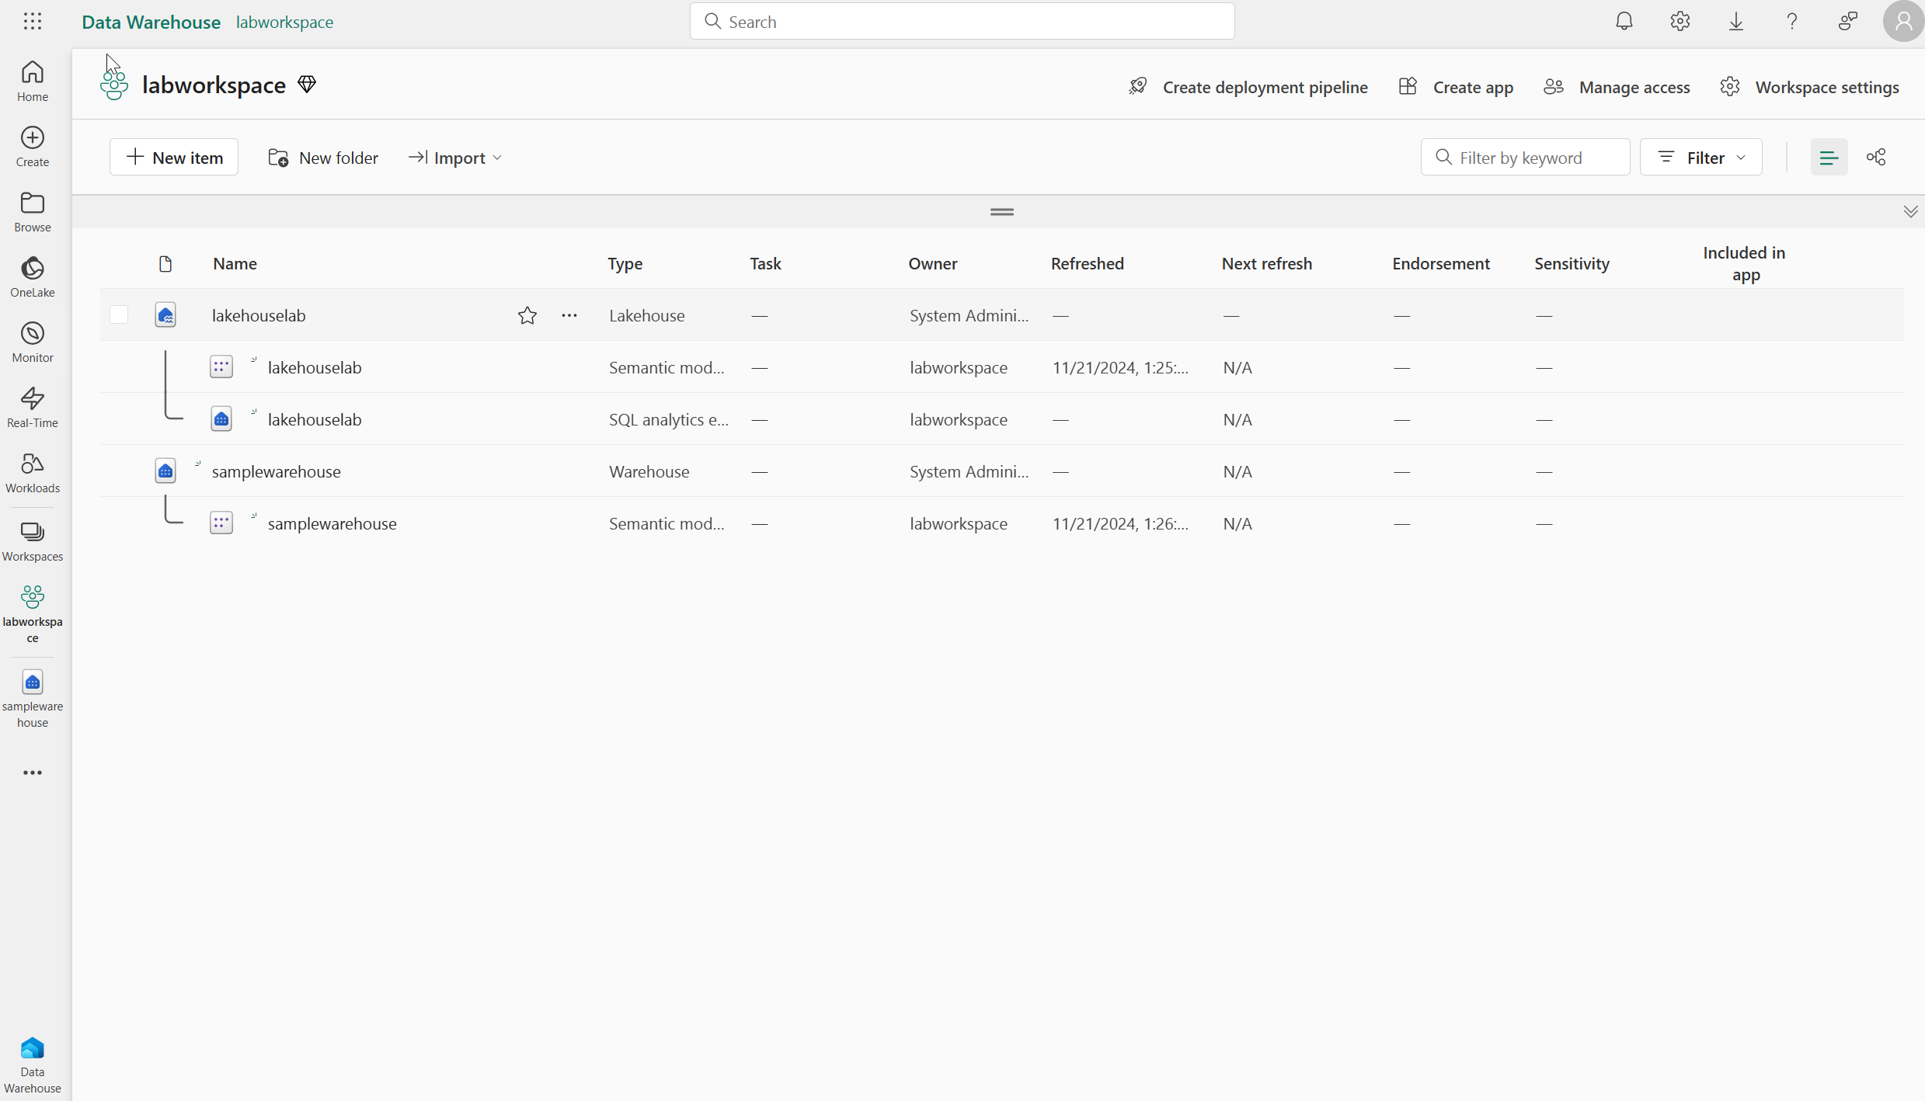Click the lakehouselab semantic model icon
Viewport: 1925px width, 1101px height.
221,366
